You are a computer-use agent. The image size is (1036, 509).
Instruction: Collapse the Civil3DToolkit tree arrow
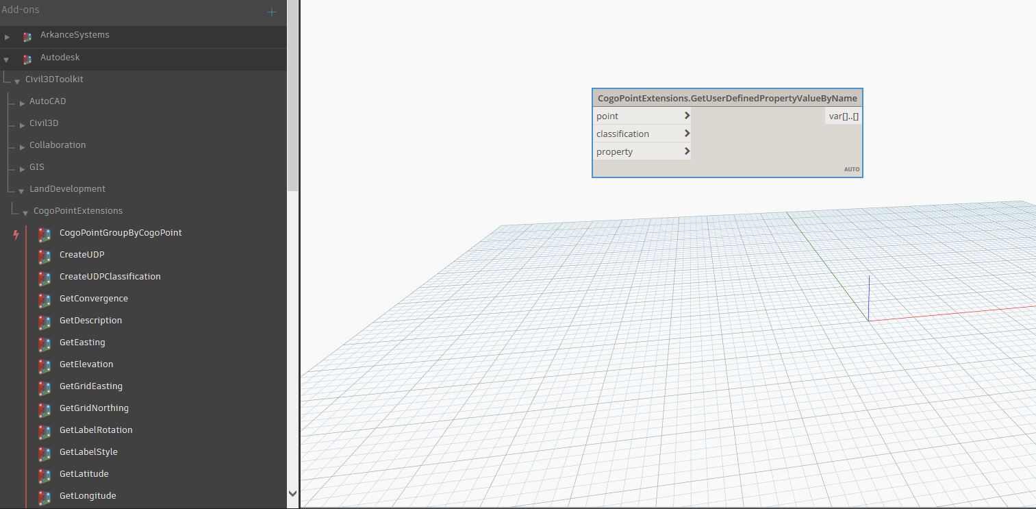17,81
